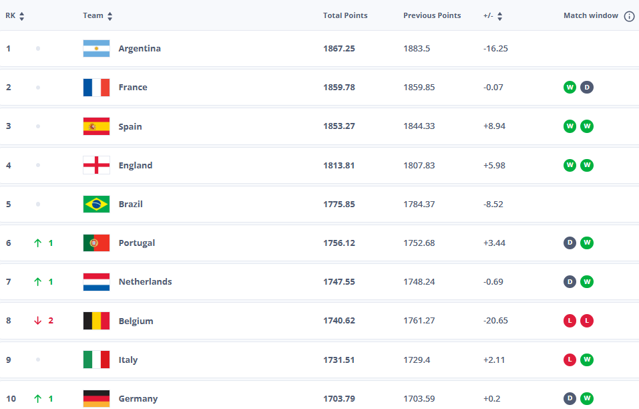Image resolution: width=639 pixels, height=409 pixels.
Task: Click France's grey draw result badge
Action: pyautogui.click(x=586, y=88)
